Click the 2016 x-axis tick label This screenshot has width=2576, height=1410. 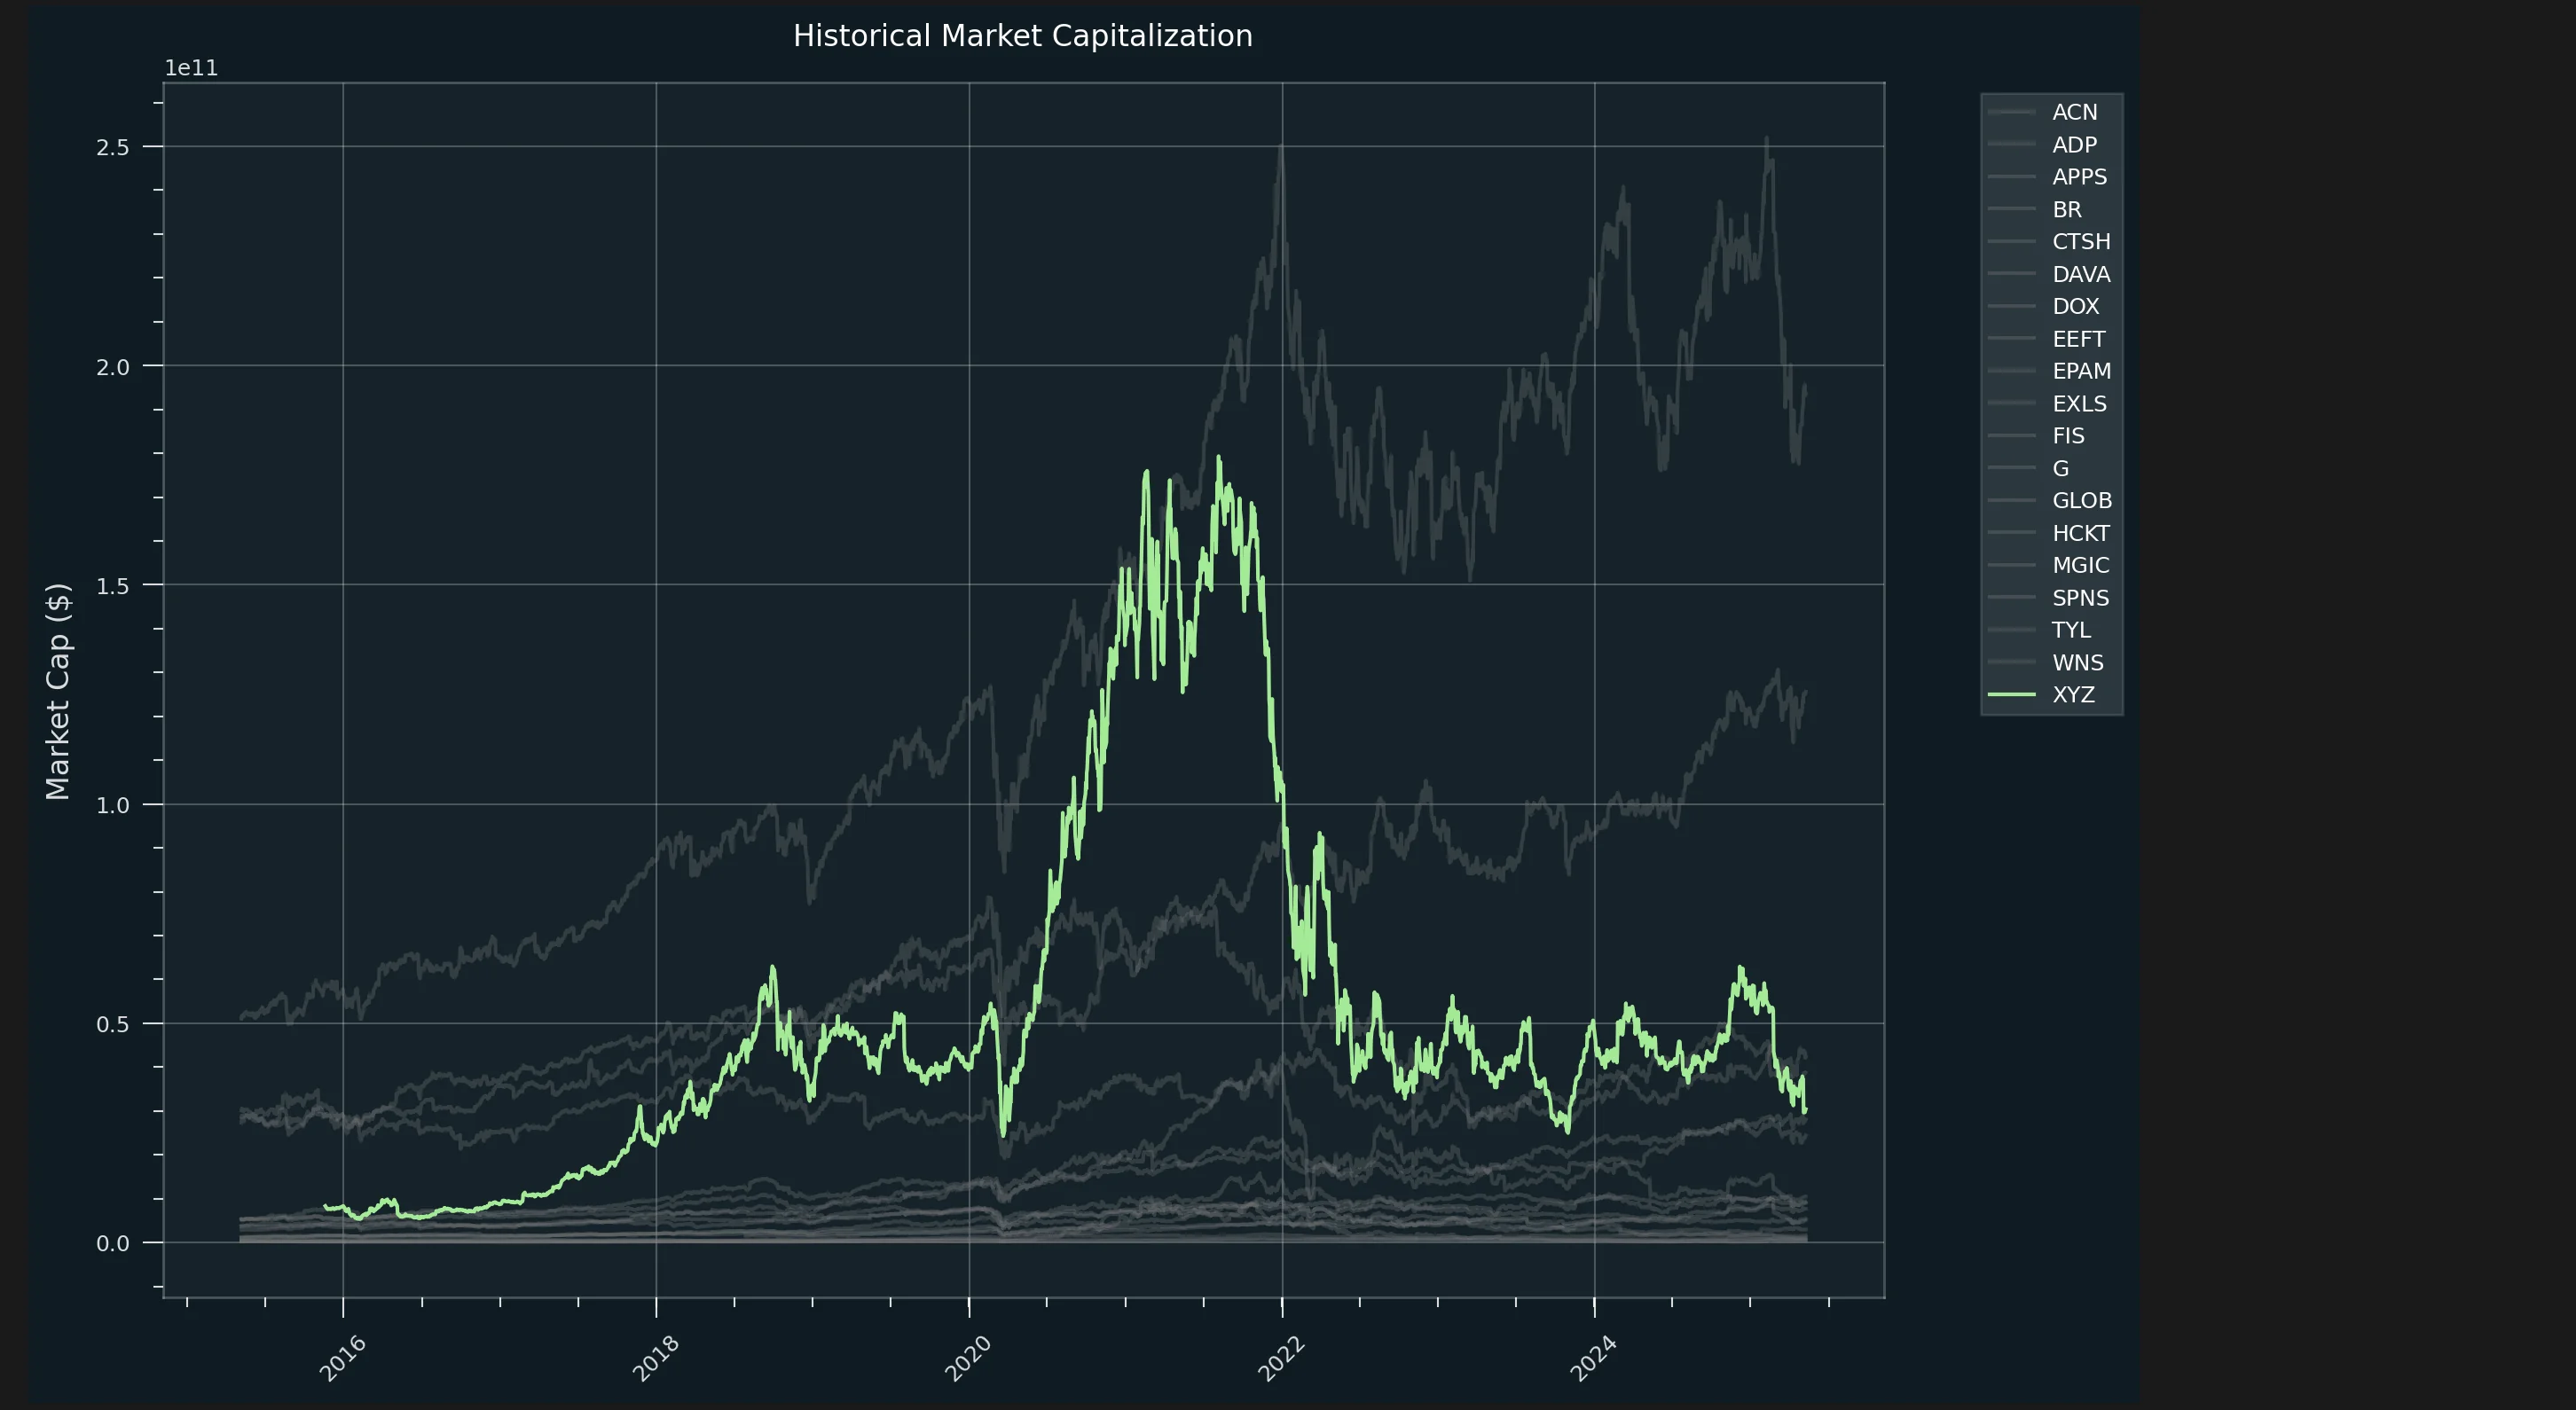click(x=343, y=1358)
